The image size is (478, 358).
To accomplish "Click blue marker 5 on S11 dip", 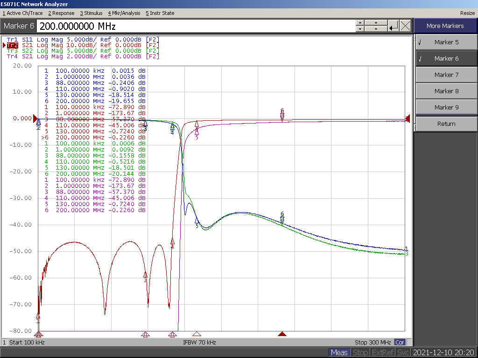I will 197,222.
